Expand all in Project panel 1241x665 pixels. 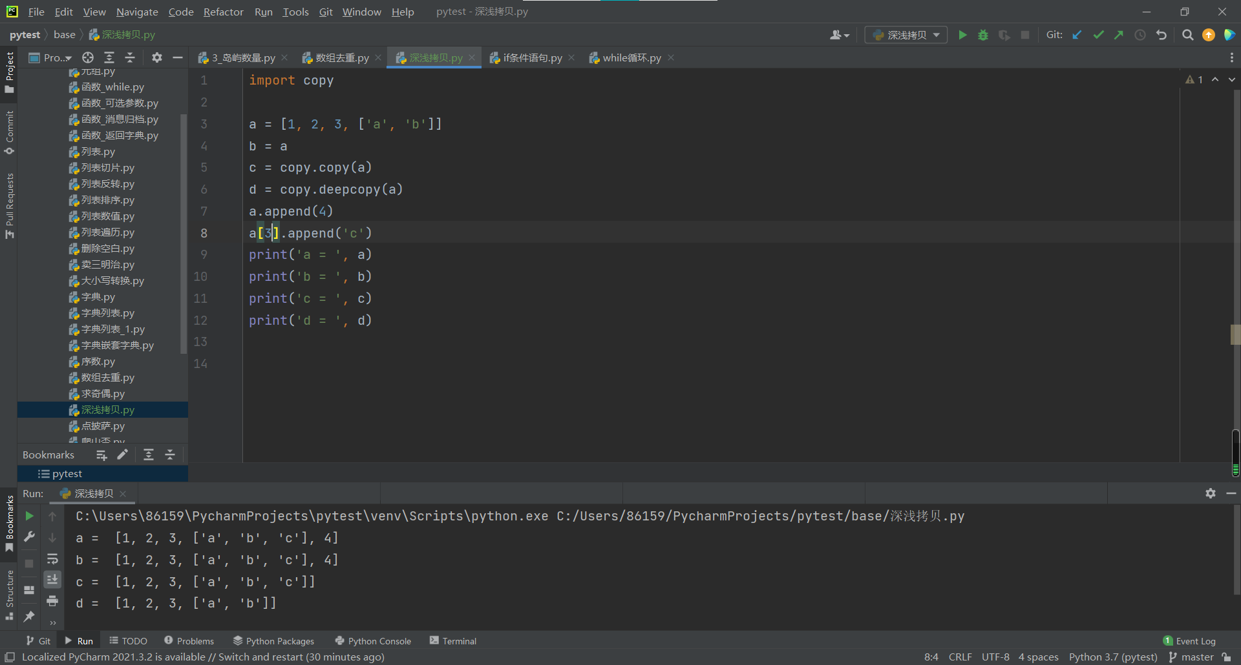109,57
